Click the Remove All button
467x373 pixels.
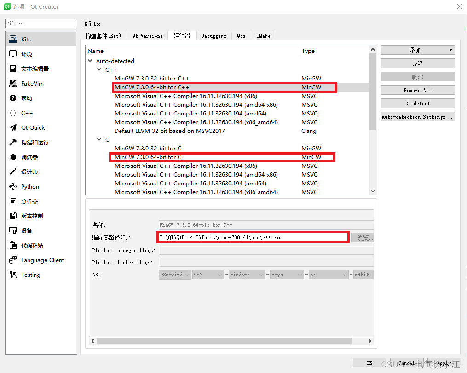tap(417, 90)
